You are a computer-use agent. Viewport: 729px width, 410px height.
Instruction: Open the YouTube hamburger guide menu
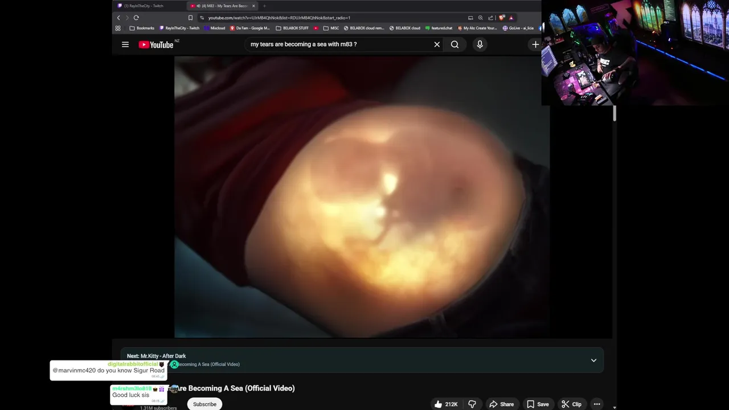click(x=125, y=44)
